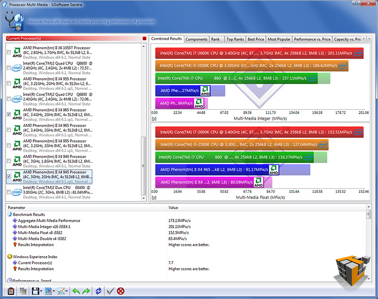Open module options with the red device icon
Viewport: 378px width, 299px height.
(11, 291)
